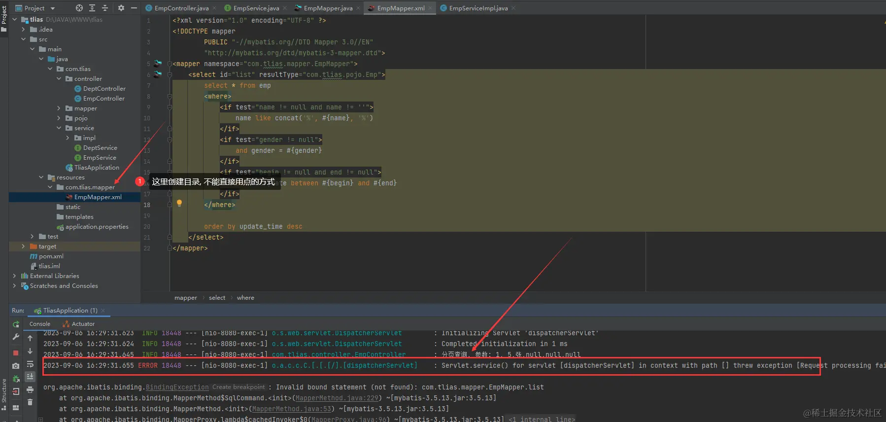This screenshot has width=886, height=422.
Task: Select pom.xml in project tree
Action: pyautogui.click(x=51, y=256)
